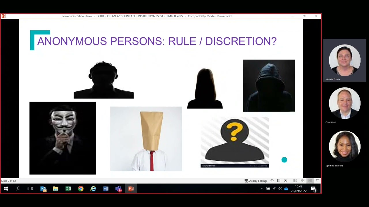Image resolution: width=369 pixels, height=207 pixels.
Task: Open Microsoft Teams from taskbar
Action: pyautogui.click(x=118, y=189)
